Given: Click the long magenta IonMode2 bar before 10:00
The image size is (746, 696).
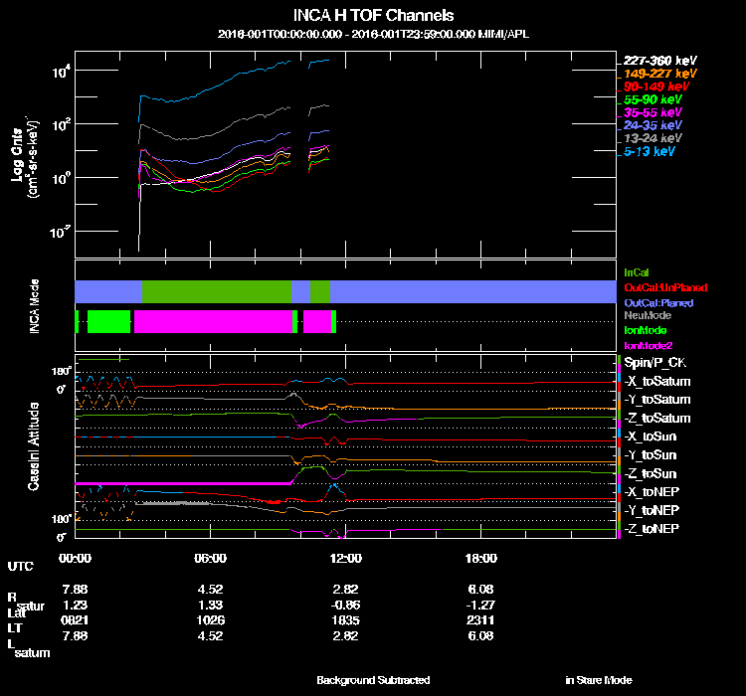Looking at the screenshot, I should 213,321.
